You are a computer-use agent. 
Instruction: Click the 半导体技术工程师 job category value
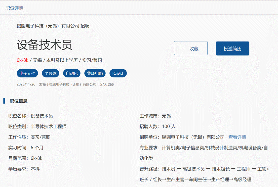click(x=49, y=127)
